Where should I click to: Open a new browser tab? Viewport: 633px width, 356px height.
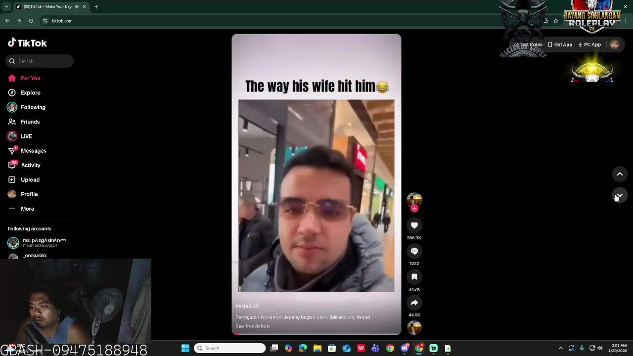click(x=96, y=6)
